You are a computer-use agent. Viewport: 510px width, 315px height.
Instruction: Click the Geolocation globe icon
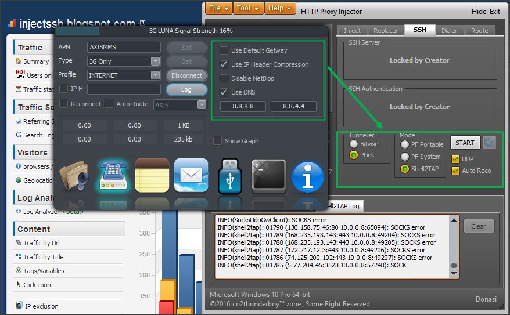pyautogui.click(x=19, y=180)
